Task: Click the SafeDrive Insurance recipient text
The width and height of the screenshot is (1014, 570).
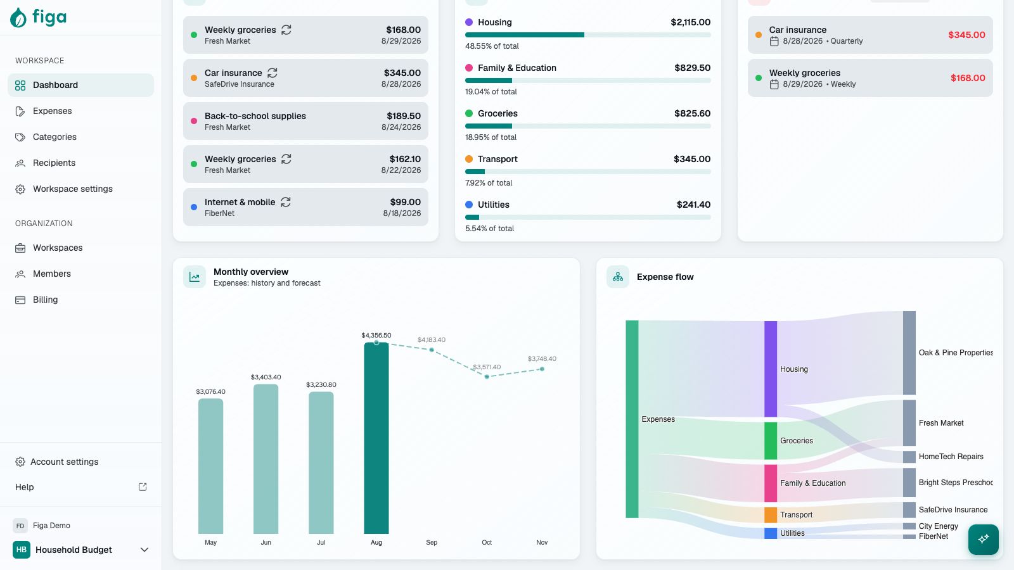Action: (x=240, y=84)
